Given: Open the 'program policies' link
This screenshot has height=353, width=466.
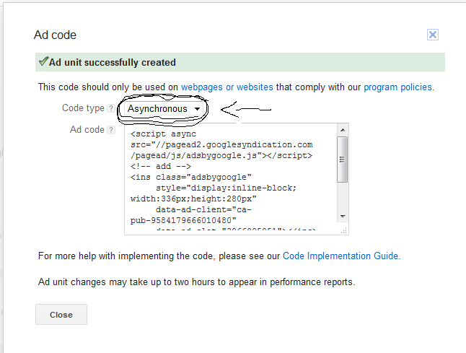Looking at the screenshot, I should [x=397, y=87].
